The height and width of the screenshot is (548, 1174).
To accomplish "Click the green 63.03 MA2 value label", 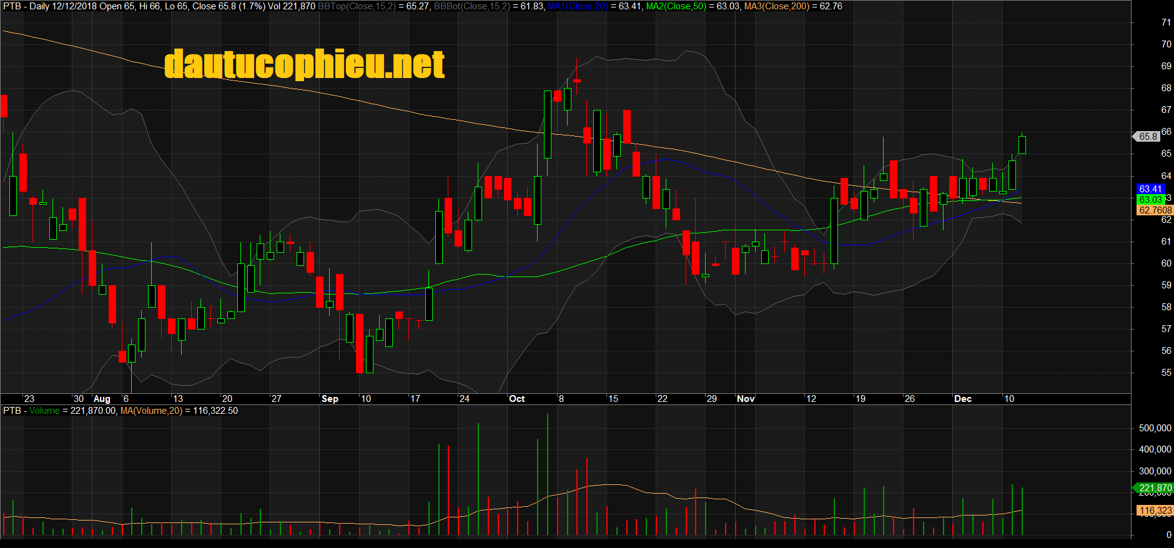I will (1150, 200).
